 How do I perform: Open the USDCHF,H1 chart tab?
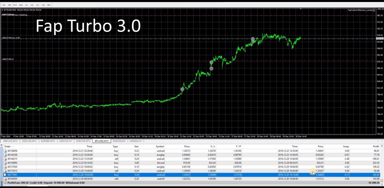[x=65, y=141]
